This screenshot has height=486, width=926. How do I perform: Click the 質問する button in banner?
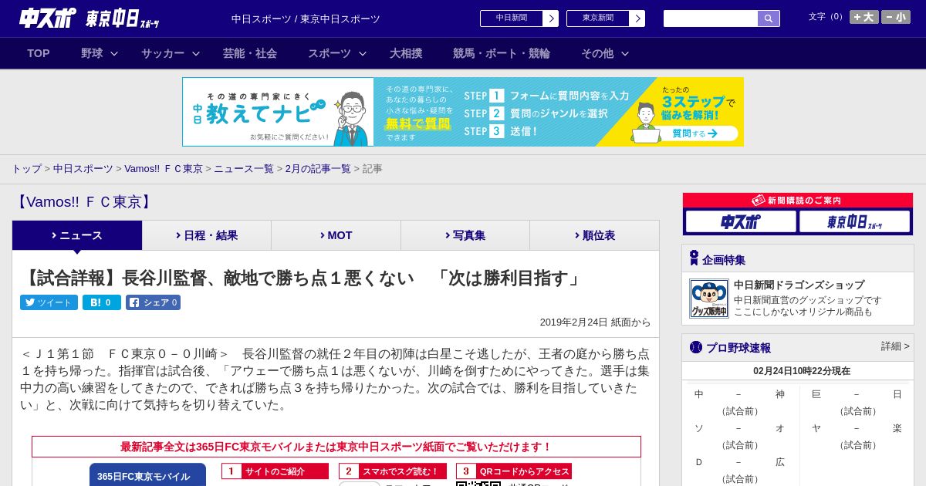(693, 133)
